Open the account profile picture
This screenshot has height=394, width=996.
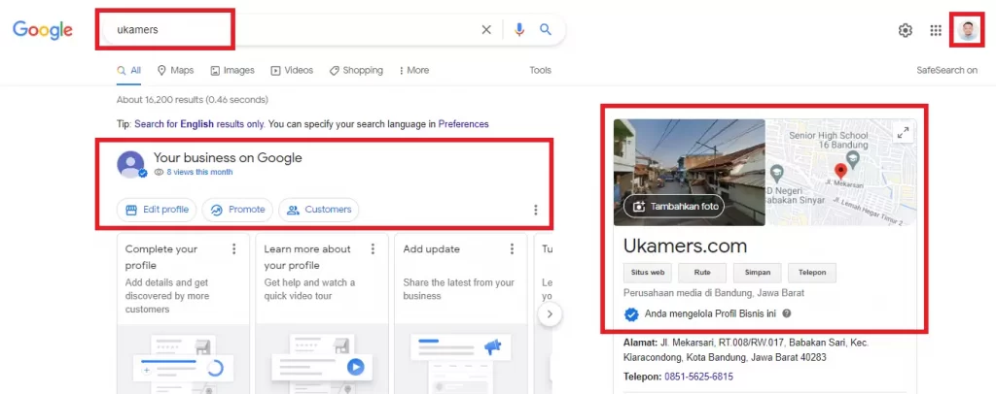tap(968, 30)
